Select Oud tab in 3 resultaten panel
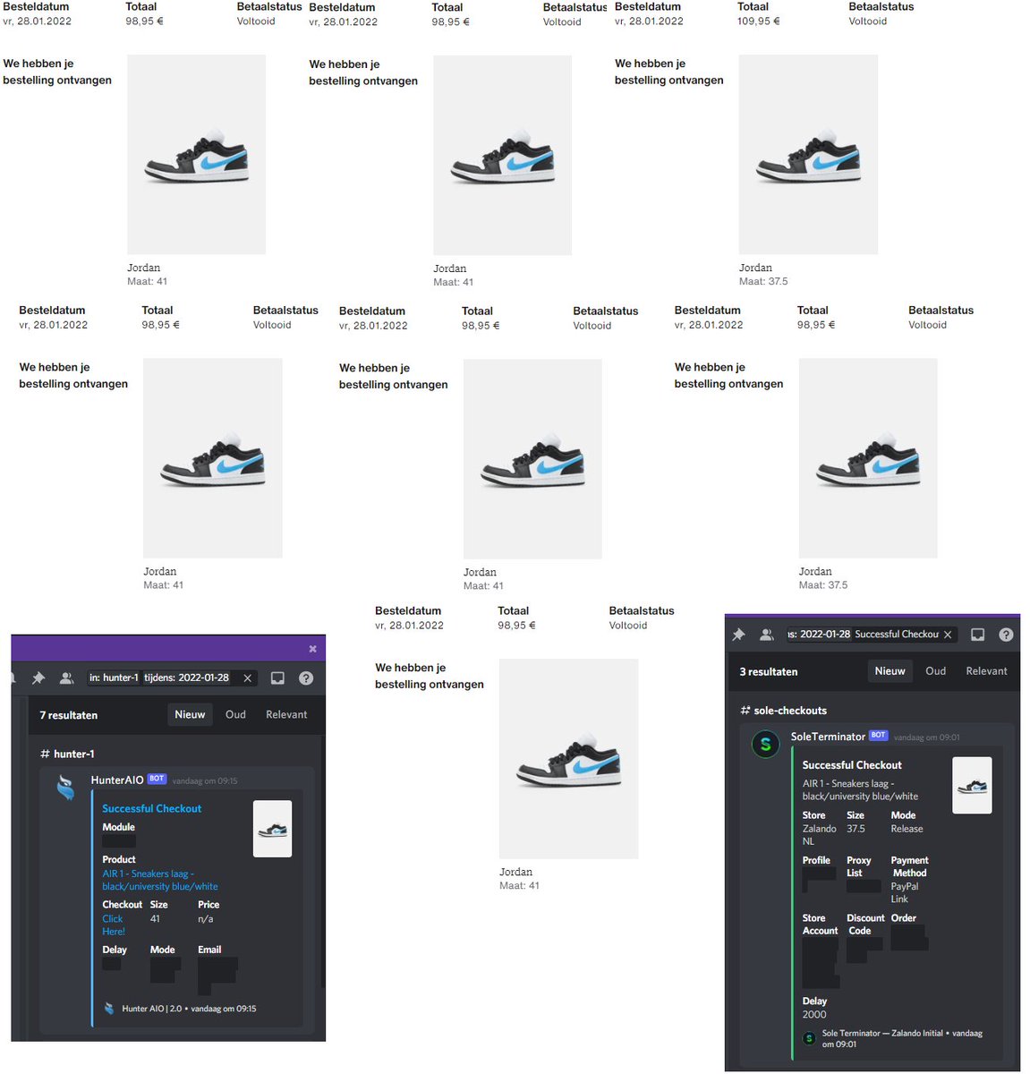1030x1074 pixels. (x=935, y=671)
